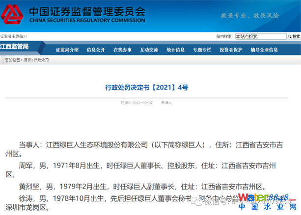Image resolution: width=301 pixels, height=215 pixels.
Task: Open the 信息公开 menu
Action: pos(95,49)
